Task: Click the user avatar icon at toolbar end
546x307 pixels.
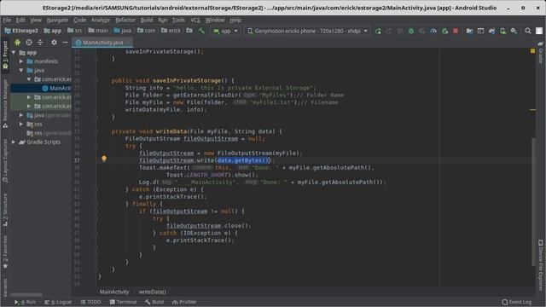Action: tap(539, 31)
